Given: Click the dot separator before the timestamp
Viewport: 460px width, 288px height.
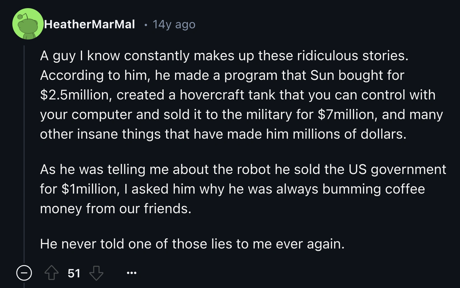Looking at the screenshot, I should point(145,25).
